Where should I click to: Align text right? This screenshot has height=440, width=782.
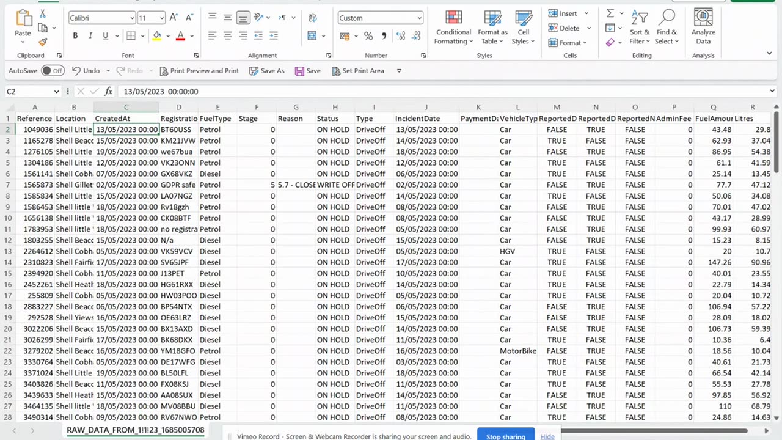243,35
